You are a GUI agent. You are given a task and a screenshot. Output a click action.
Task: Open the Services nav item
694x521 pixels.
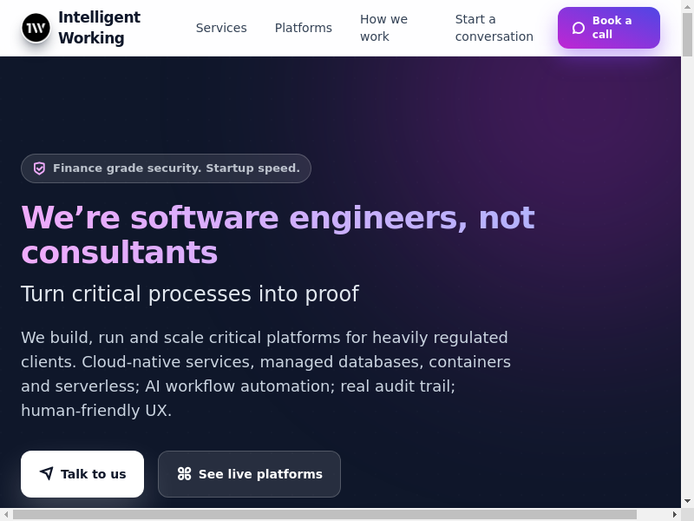point(221,28)
